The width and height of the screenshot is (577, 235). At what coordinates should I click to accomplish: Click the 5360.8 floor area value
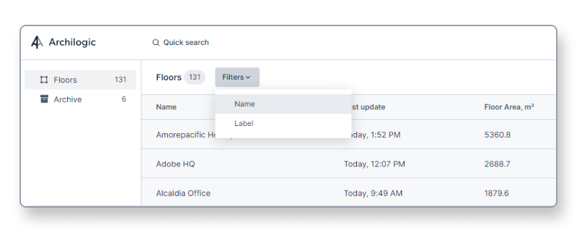pyautogui.click(x=497, y=134)
